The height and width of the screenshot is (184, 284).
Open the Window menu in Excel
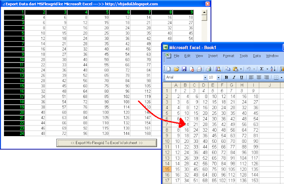tap(272, 56)
